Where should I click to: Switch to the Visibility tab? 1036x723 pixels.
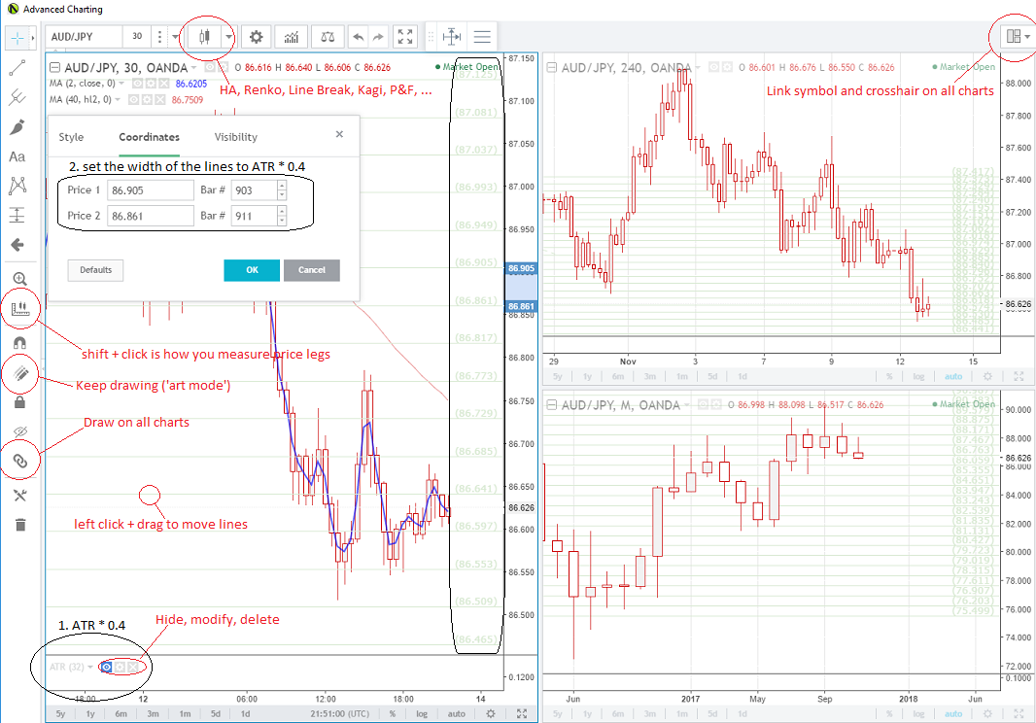(x=236, y=137)
